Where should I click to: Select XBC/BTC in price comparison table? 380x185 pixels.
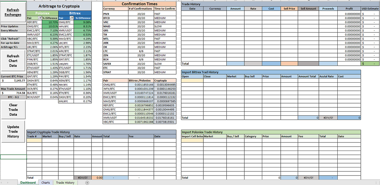click(115, 122)
